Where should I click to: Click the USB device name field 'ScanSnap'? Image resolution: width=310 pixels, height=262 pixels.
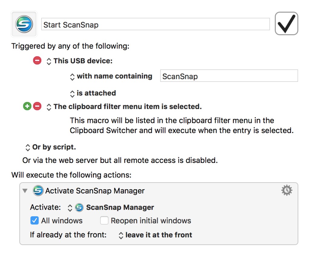click(229, 76)
